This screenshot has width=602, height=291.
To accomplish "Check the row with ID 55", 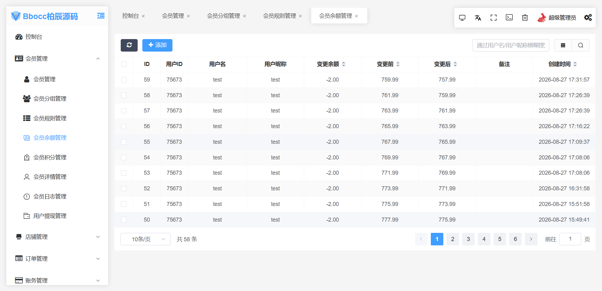I will tap(124, 142).
